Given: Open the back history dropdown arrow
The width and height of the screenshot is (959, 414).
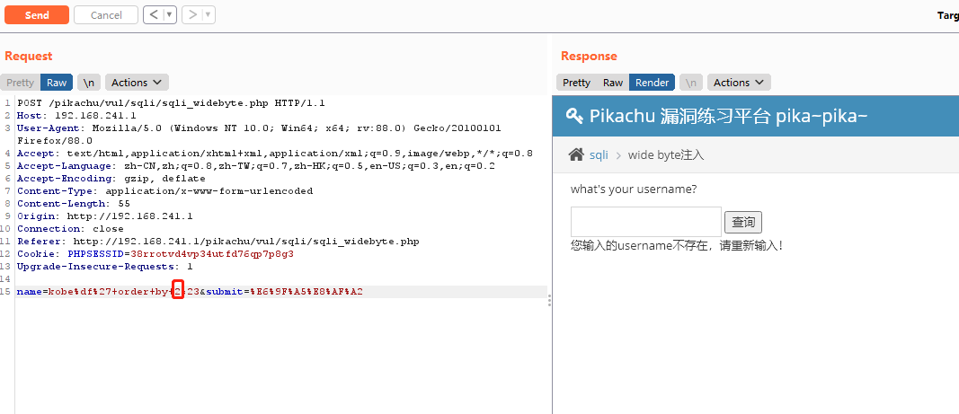Looking at the screenshot, I should (169, 14).
